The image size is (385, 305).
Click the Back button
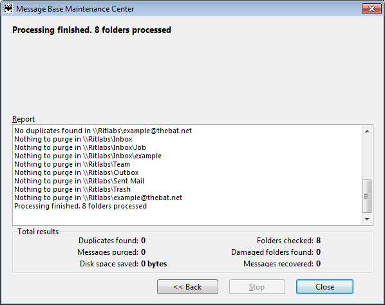[x=187, y=286]
